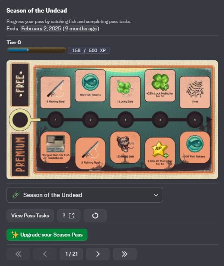Click the season ticket icon in dropdown
224x266 pixels.
click(16, 195)
